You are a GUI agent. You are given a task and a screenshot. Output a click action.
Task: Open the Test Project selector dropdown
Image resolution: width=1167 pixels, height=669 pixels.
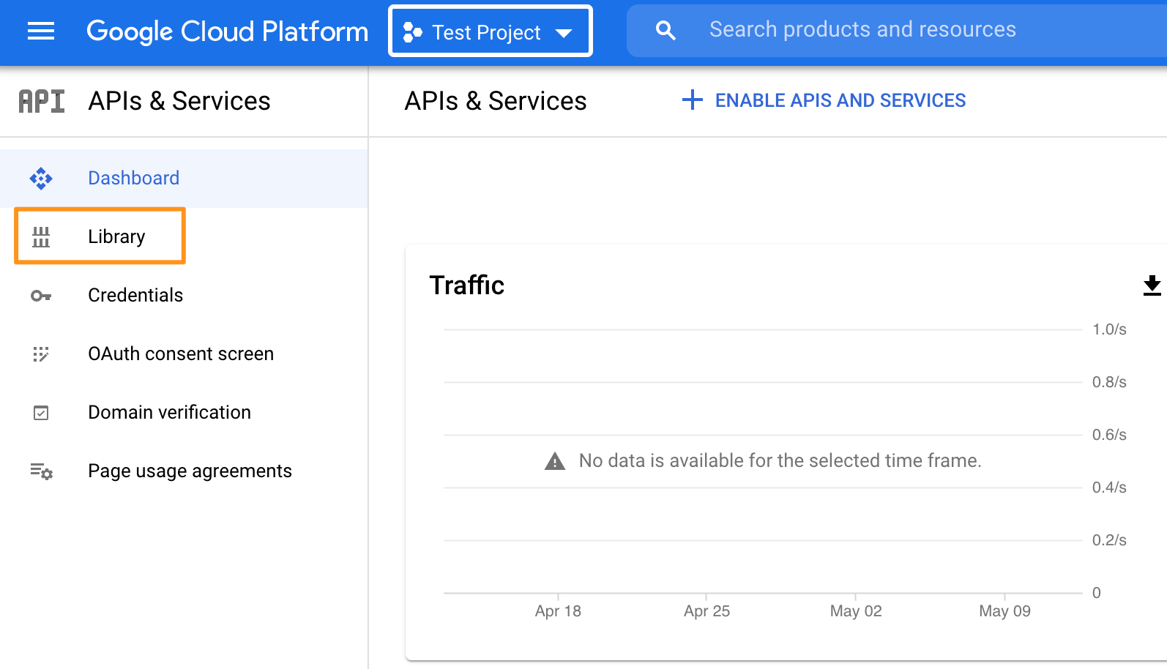(491, 31)
